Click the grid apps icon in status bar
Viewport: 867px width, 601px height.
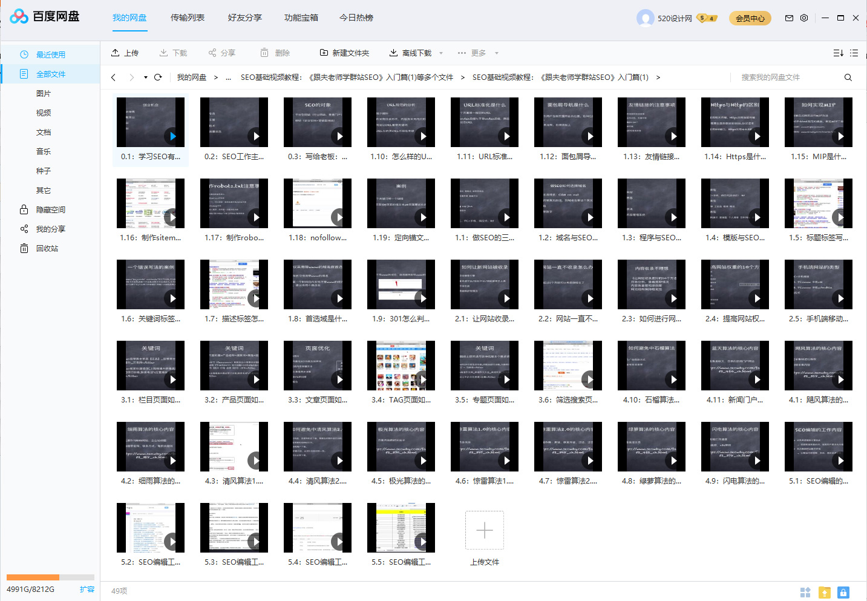coord(805,593)
